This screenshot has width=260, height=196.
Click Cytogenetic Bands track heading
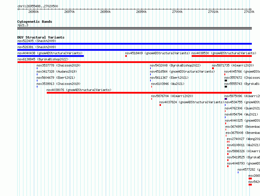click(35, 22)
